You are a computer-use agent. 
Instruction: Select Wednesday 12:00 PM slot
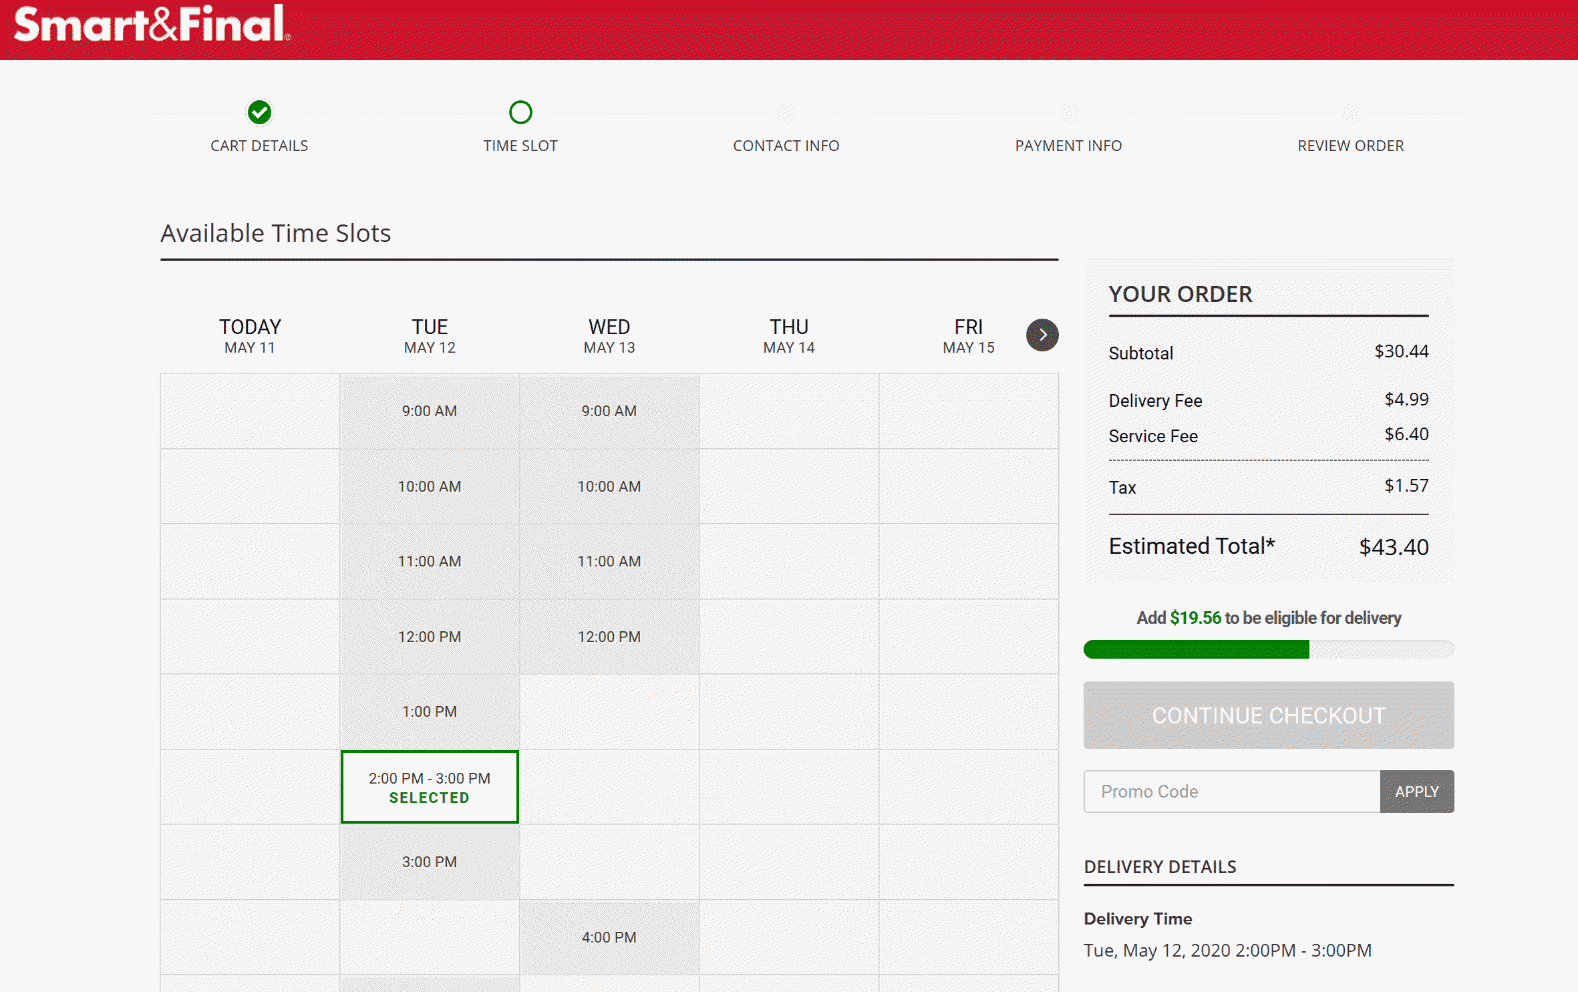609,637
